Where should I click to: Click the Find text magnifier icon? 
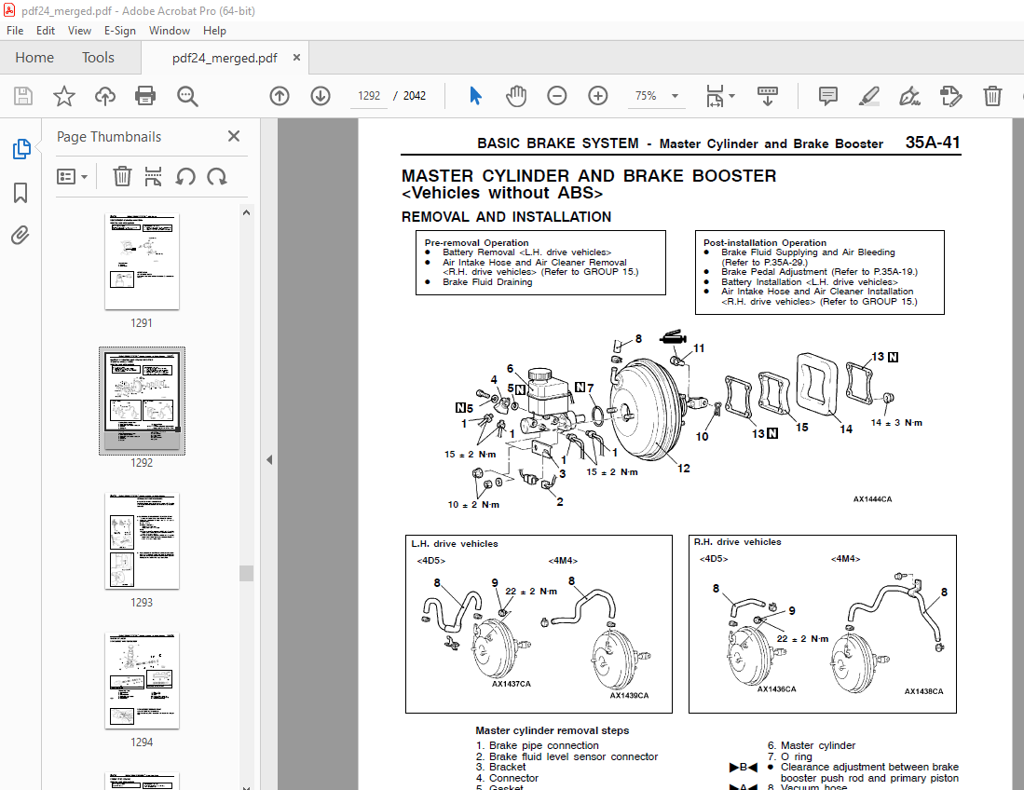(x=187, y=96)
